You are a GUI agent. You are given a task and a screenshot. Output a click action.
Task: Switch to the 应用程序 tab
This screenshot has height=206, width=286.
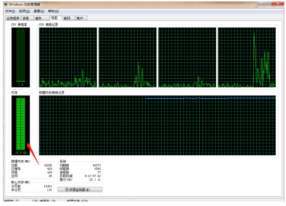pyautogui.click(x=13, y=18)
